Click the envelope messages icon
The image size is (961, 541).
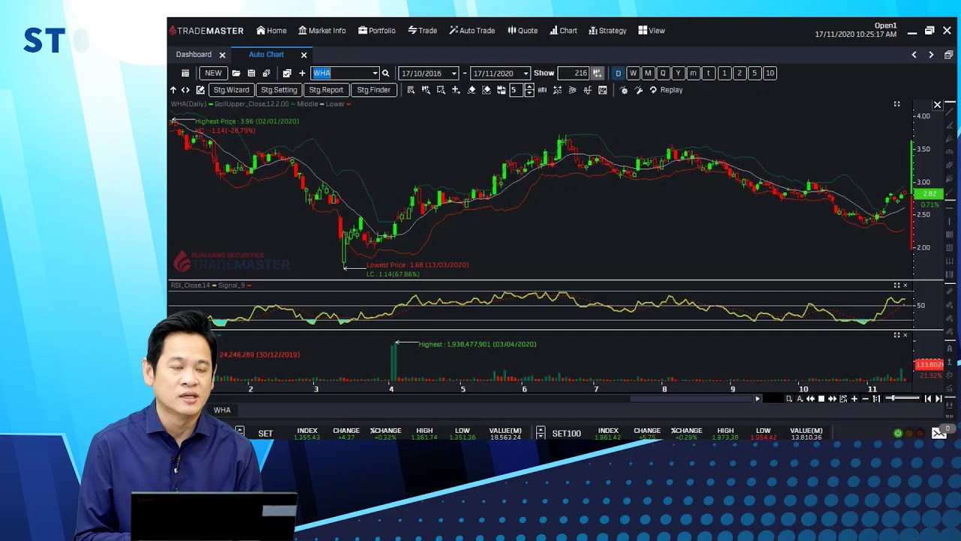pyautogui.click(x=938, y=433)
